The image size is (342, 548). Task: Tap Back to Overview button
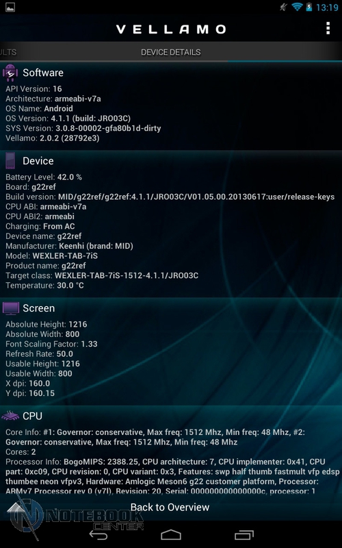tap(170, 507)
